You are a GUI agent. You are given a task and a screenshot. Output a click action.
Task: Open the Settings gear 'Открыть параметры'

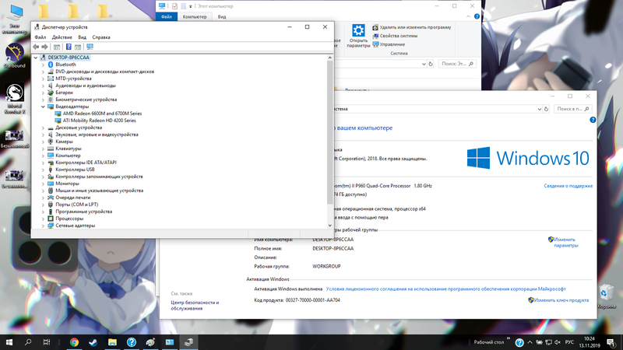(358, 35)
